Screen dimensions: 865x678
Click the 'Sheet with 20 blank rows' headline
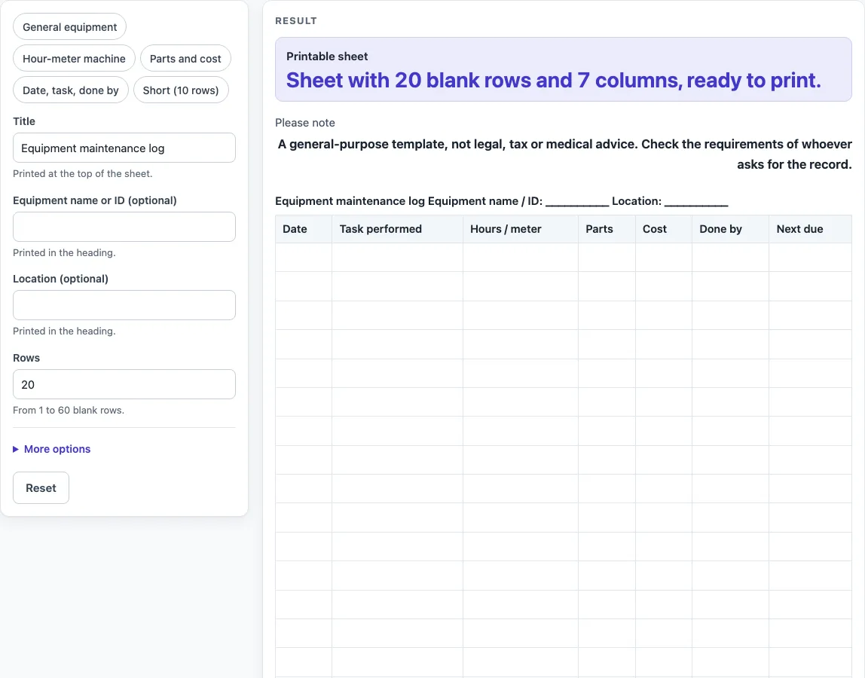tap(553, 81)
